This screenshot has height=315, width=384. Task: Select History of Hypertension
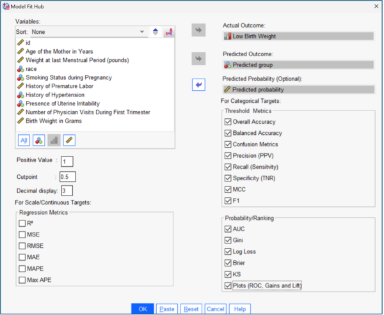[95, 95]
